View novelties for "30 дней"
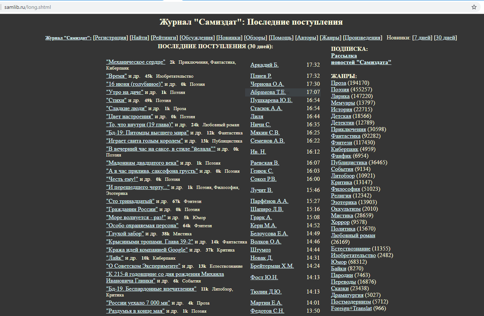484x316 pixels. 446,37
